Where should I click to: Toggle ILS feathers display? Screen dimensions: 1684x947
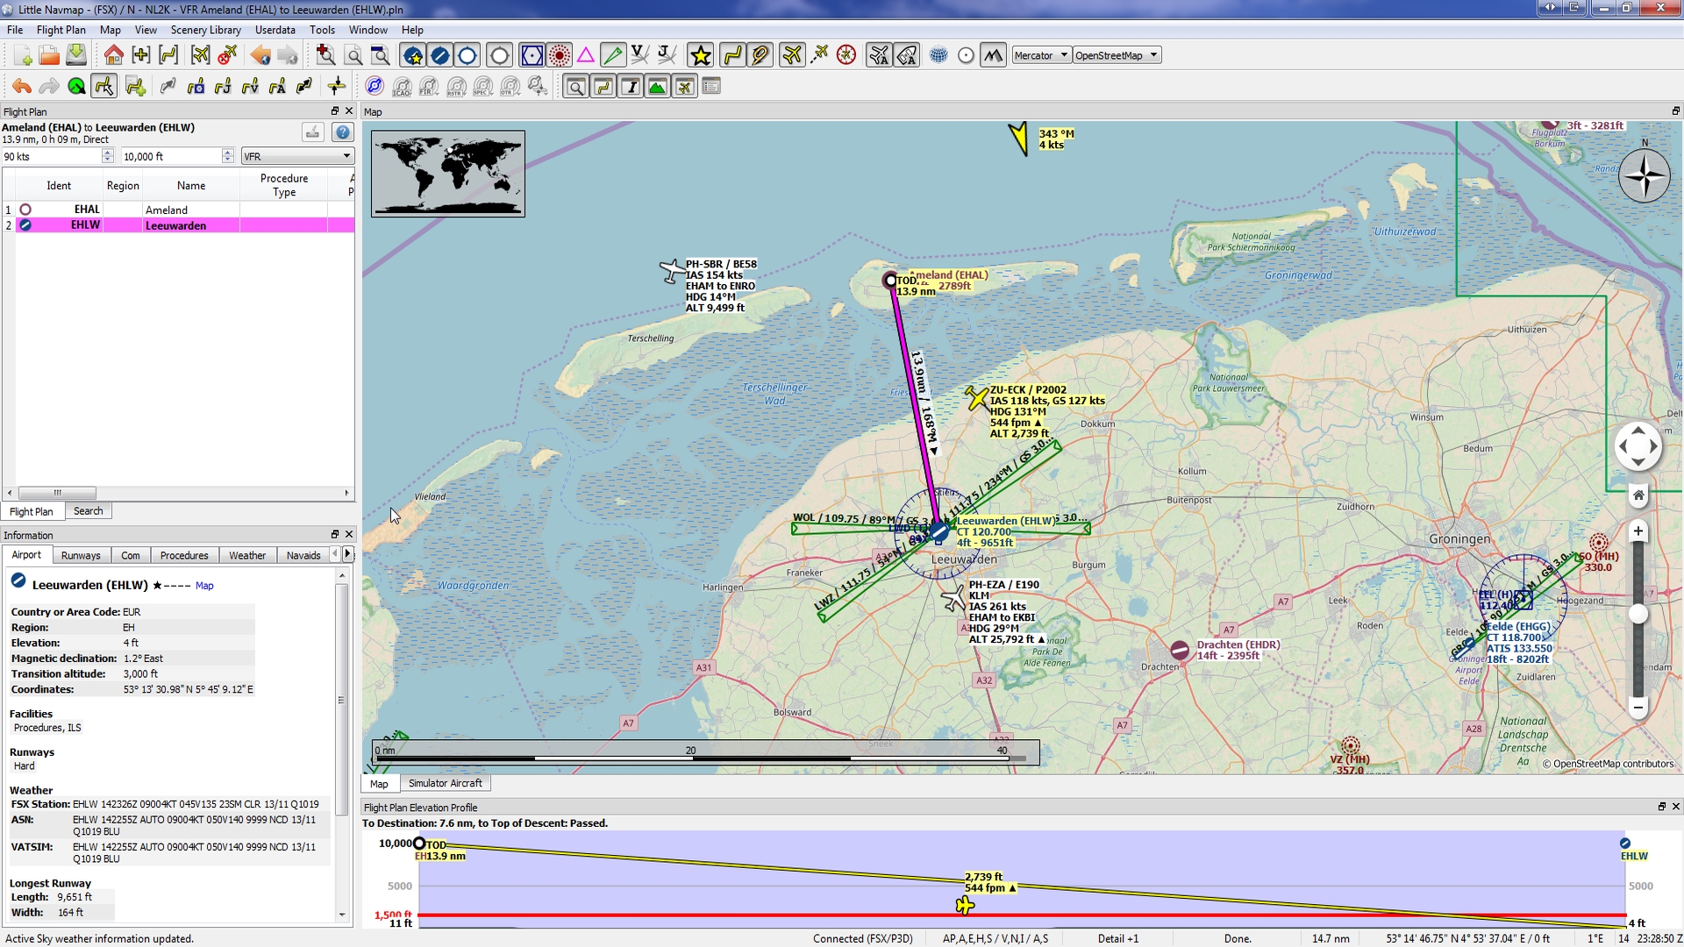click(613, 55)
